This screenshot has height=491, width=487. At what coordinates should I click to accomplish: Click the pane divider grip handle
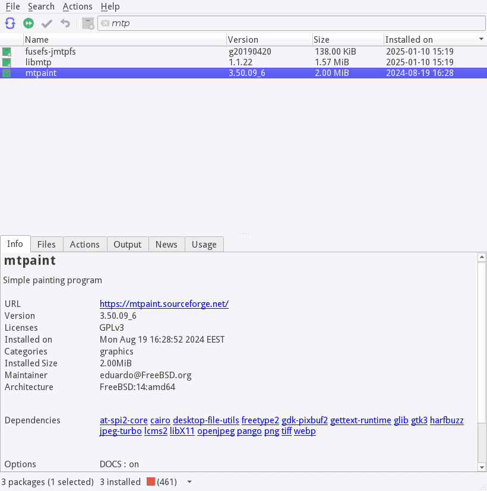point(243,233)
